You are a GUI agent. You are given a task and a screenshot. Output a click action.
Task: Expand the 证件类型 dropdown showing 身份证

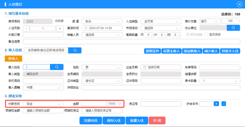[x=102, y=81]
